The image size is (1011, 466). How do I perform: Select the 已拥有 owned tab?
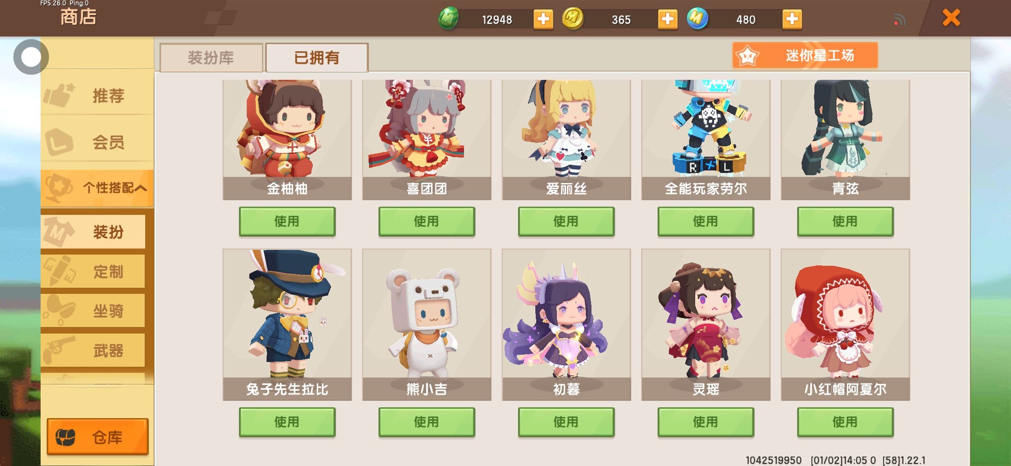(317, 57)
